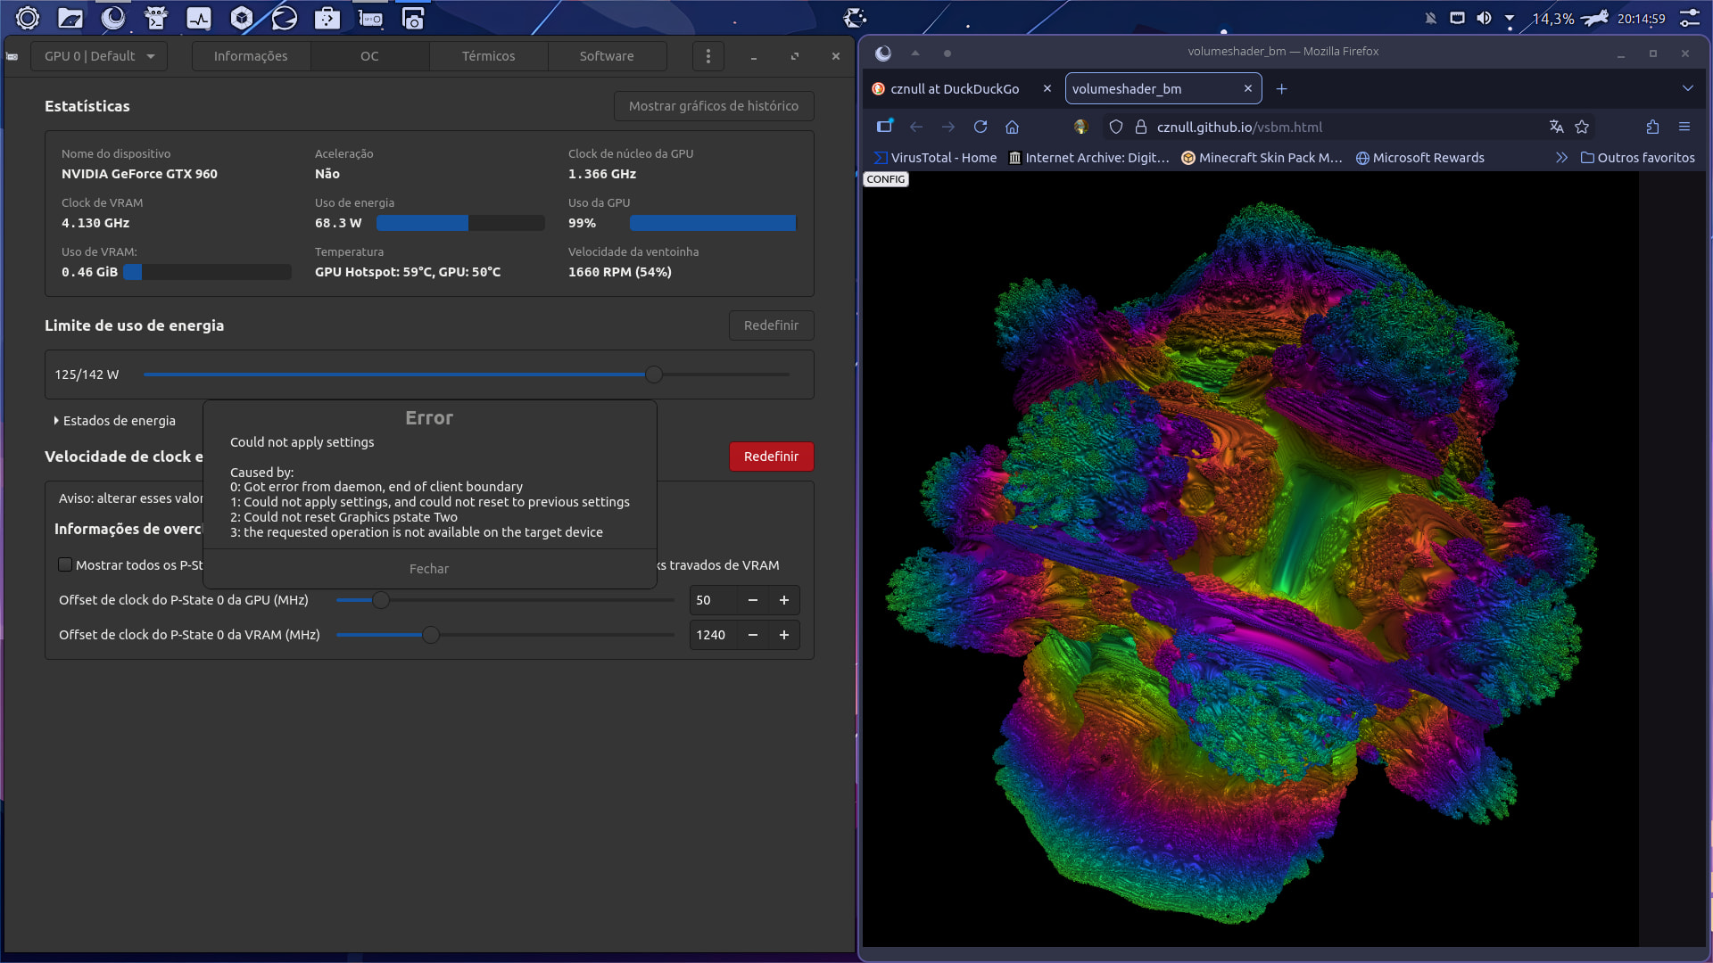Open the GPU 0 | Default dropdown
The image size is (1713, 963).
(99, 56)
